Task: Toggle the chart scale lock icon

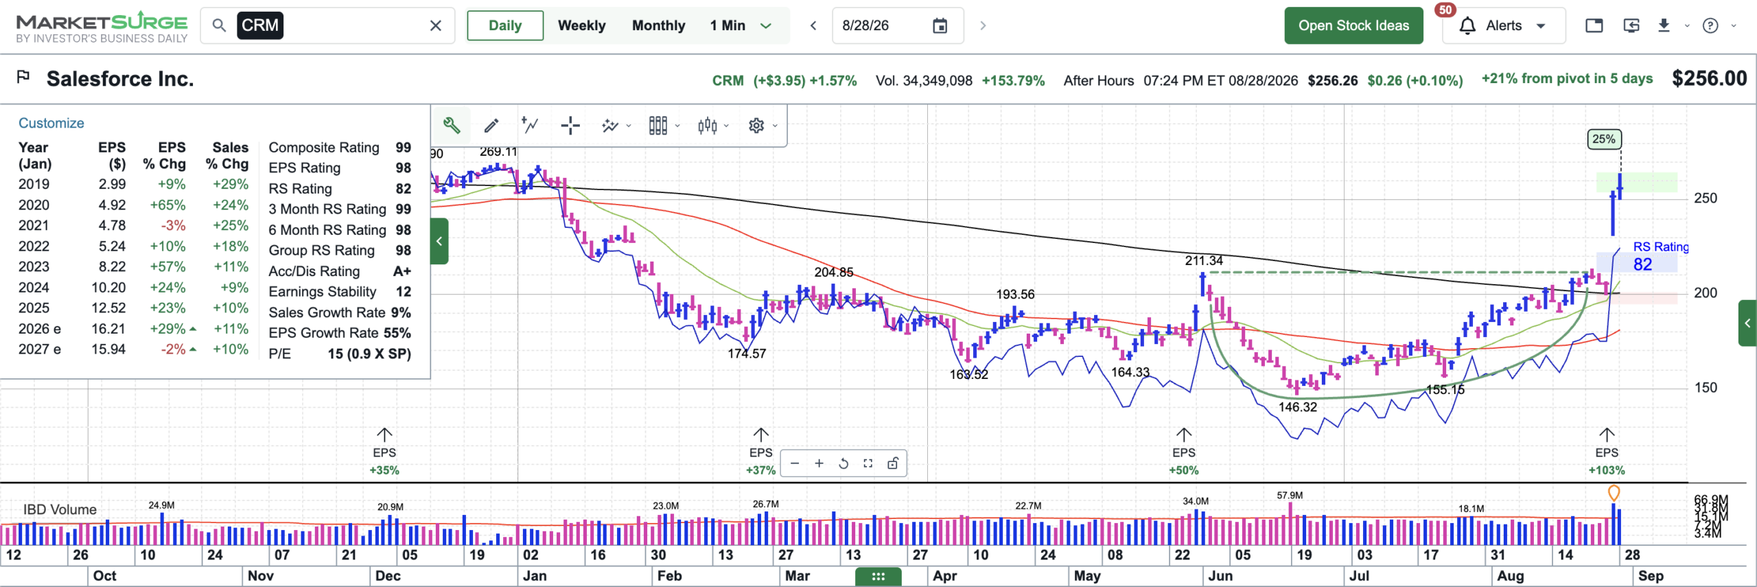Action: pyautogui.click(x=892, y=463)
